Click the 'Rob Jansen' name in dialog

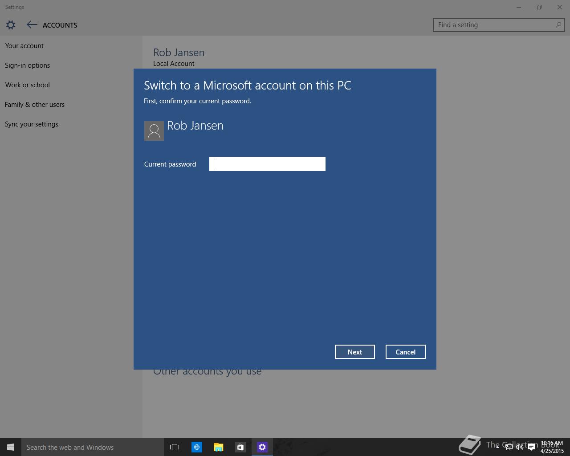(195, 126)
